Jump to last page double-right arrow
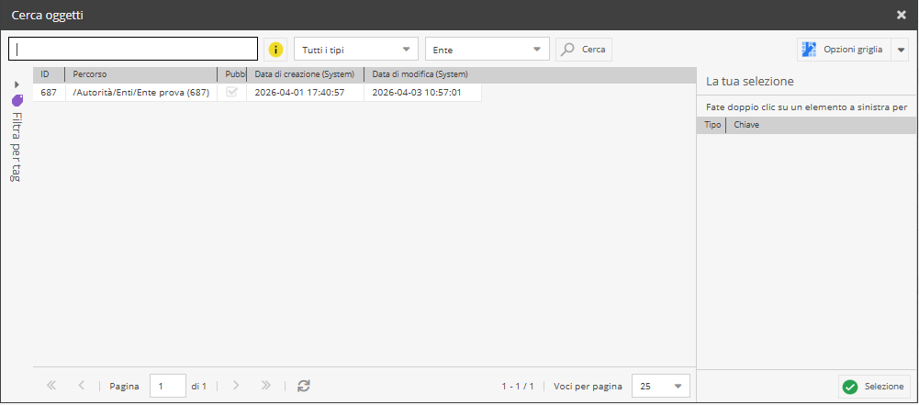 point(265,386)
